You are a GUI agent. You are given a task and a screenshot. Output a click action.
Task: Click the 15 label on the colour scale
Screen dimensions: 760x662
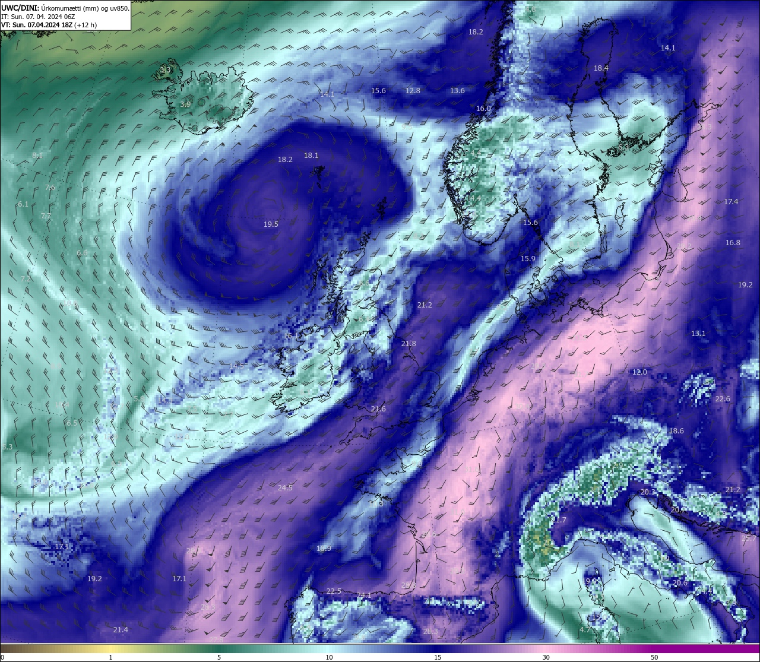pyautogui.click(x=438, y=657)
